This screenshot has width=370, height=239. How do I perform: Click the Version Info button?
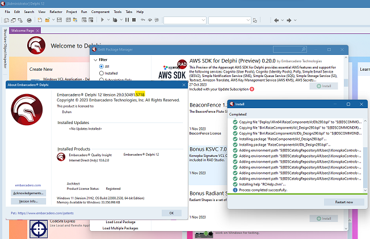pos(28,201)
